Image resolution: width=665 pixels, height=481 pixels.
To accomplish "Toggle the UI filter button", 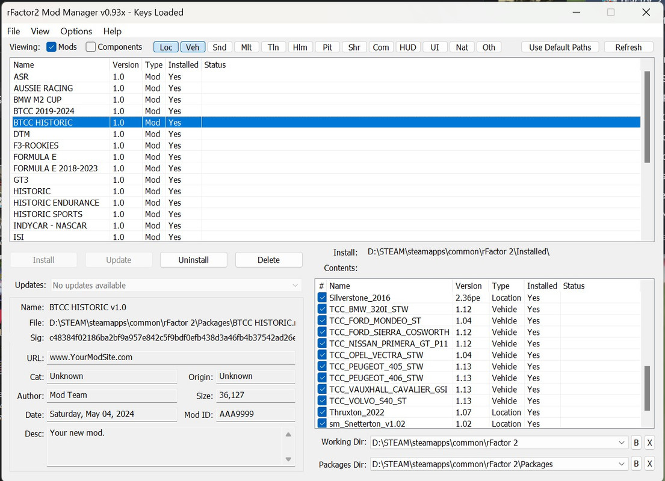I will point(435,47).
